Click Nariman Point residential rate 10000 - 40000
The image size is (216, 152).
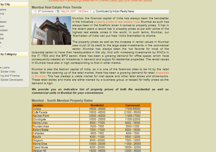97,116
